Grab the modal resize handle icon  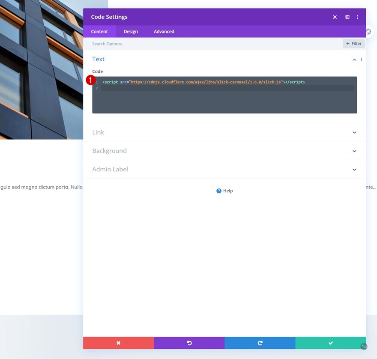coord(364,347)
